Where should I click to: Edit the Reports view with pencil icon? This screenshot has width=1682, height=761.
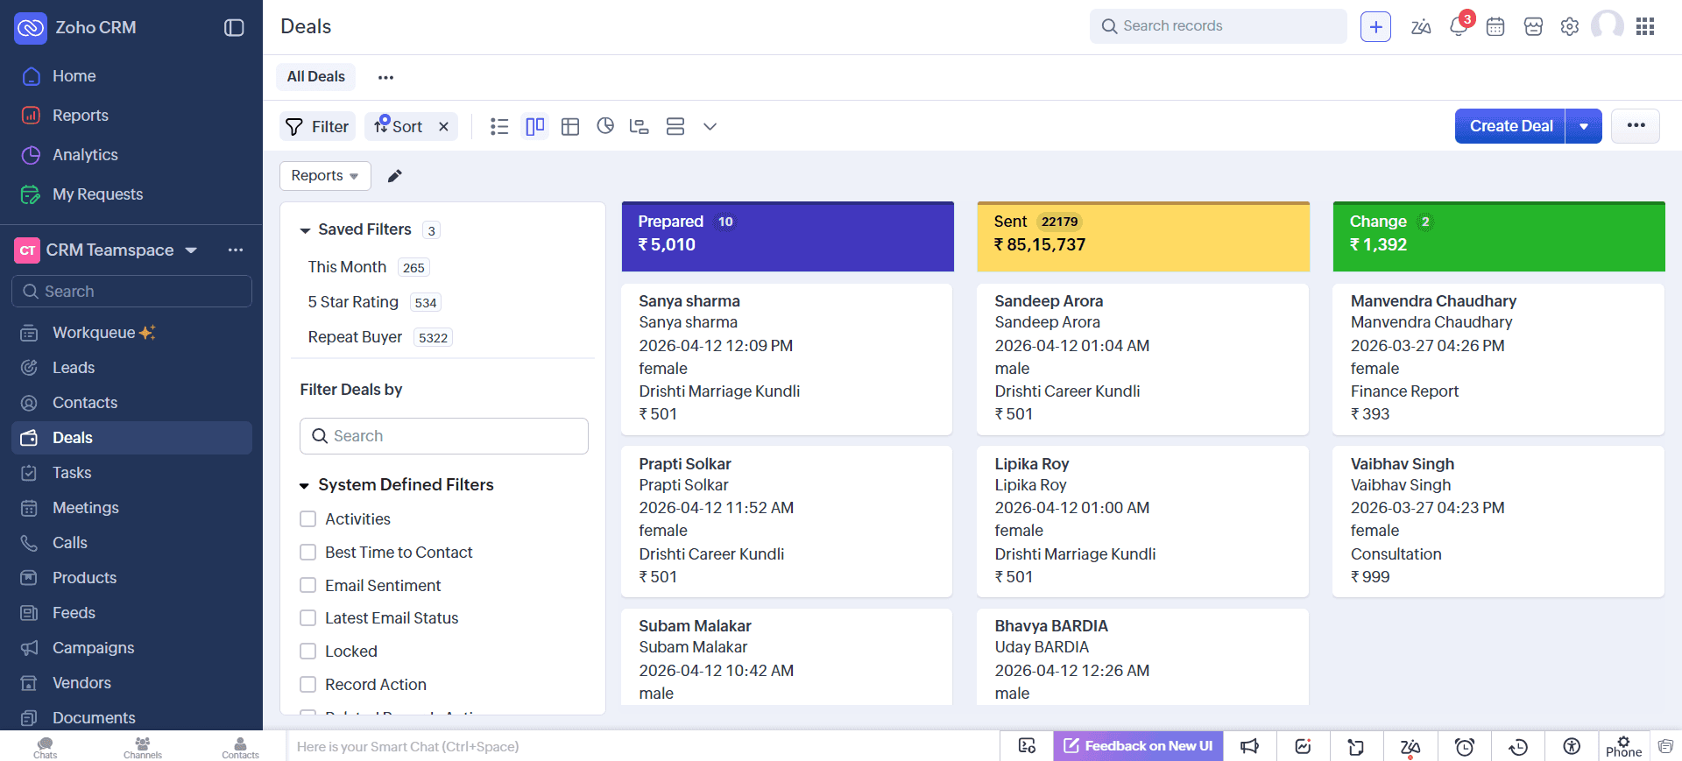(395, 176)
